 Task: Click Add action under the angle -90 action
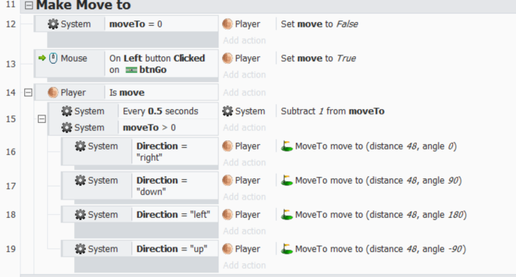pyautogui.click(x=244, y=265)
